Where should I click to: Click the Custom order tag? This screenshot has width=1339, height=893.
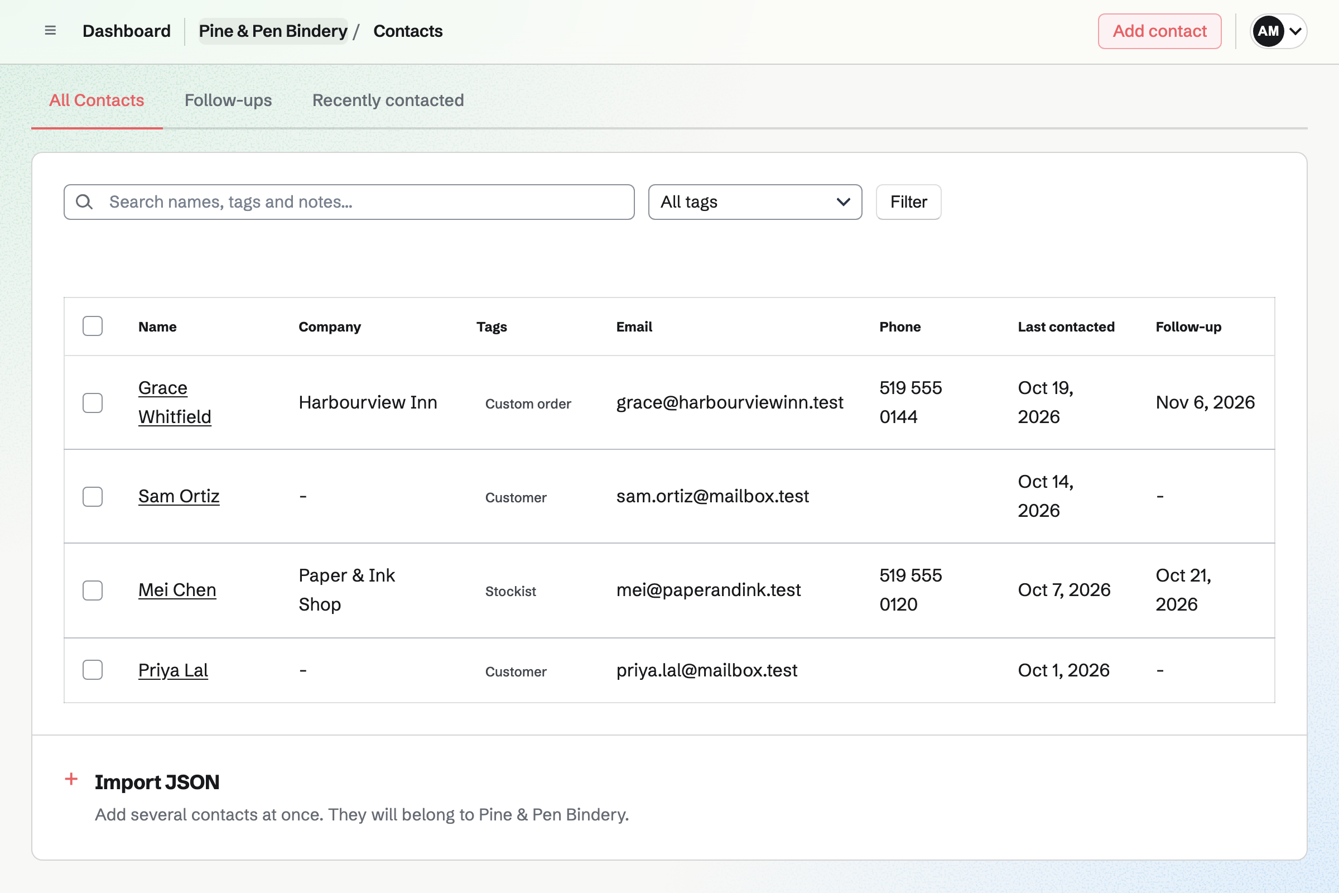[528, 403]
